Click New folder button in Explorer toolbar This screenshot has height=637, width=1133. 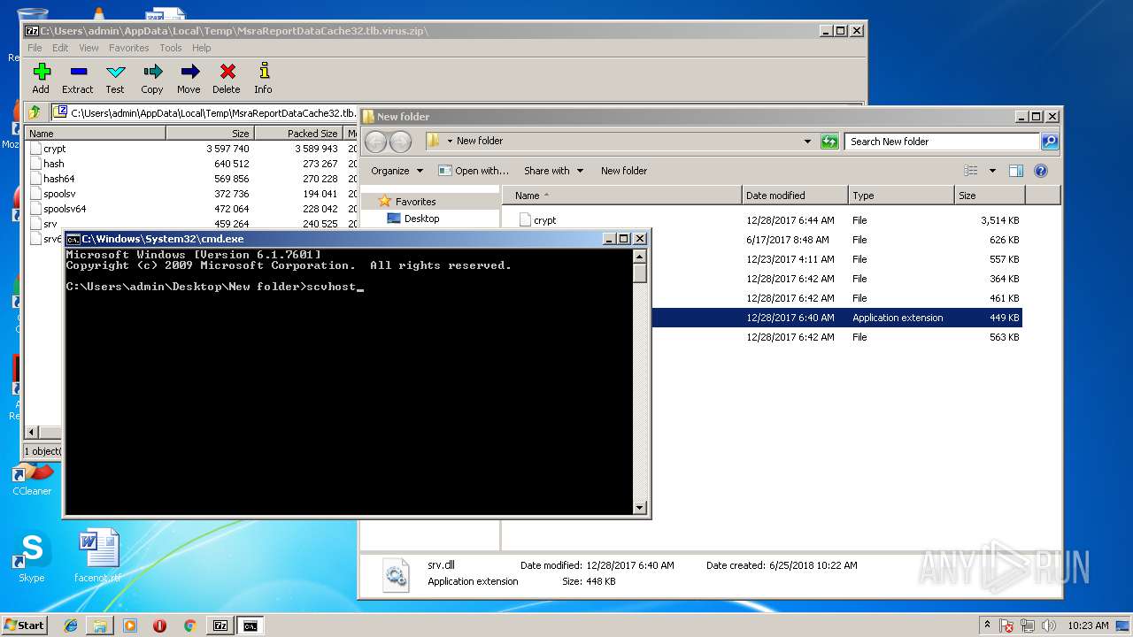click(x=624, y=171)
